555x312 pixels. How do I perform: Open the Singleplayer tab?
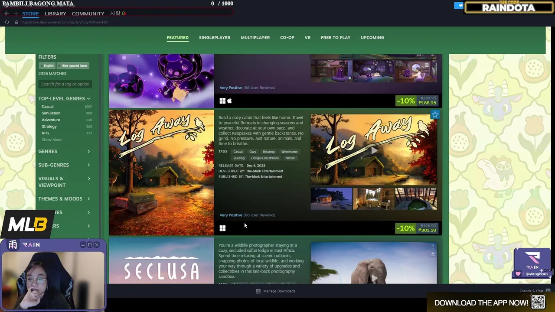[x=215, y=38]
